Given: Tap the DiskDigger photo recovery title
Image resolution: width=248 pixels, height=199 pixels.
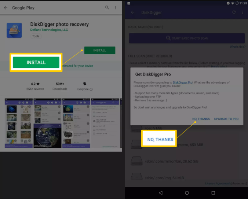Looking at the screenshot, I should point(59,24).
